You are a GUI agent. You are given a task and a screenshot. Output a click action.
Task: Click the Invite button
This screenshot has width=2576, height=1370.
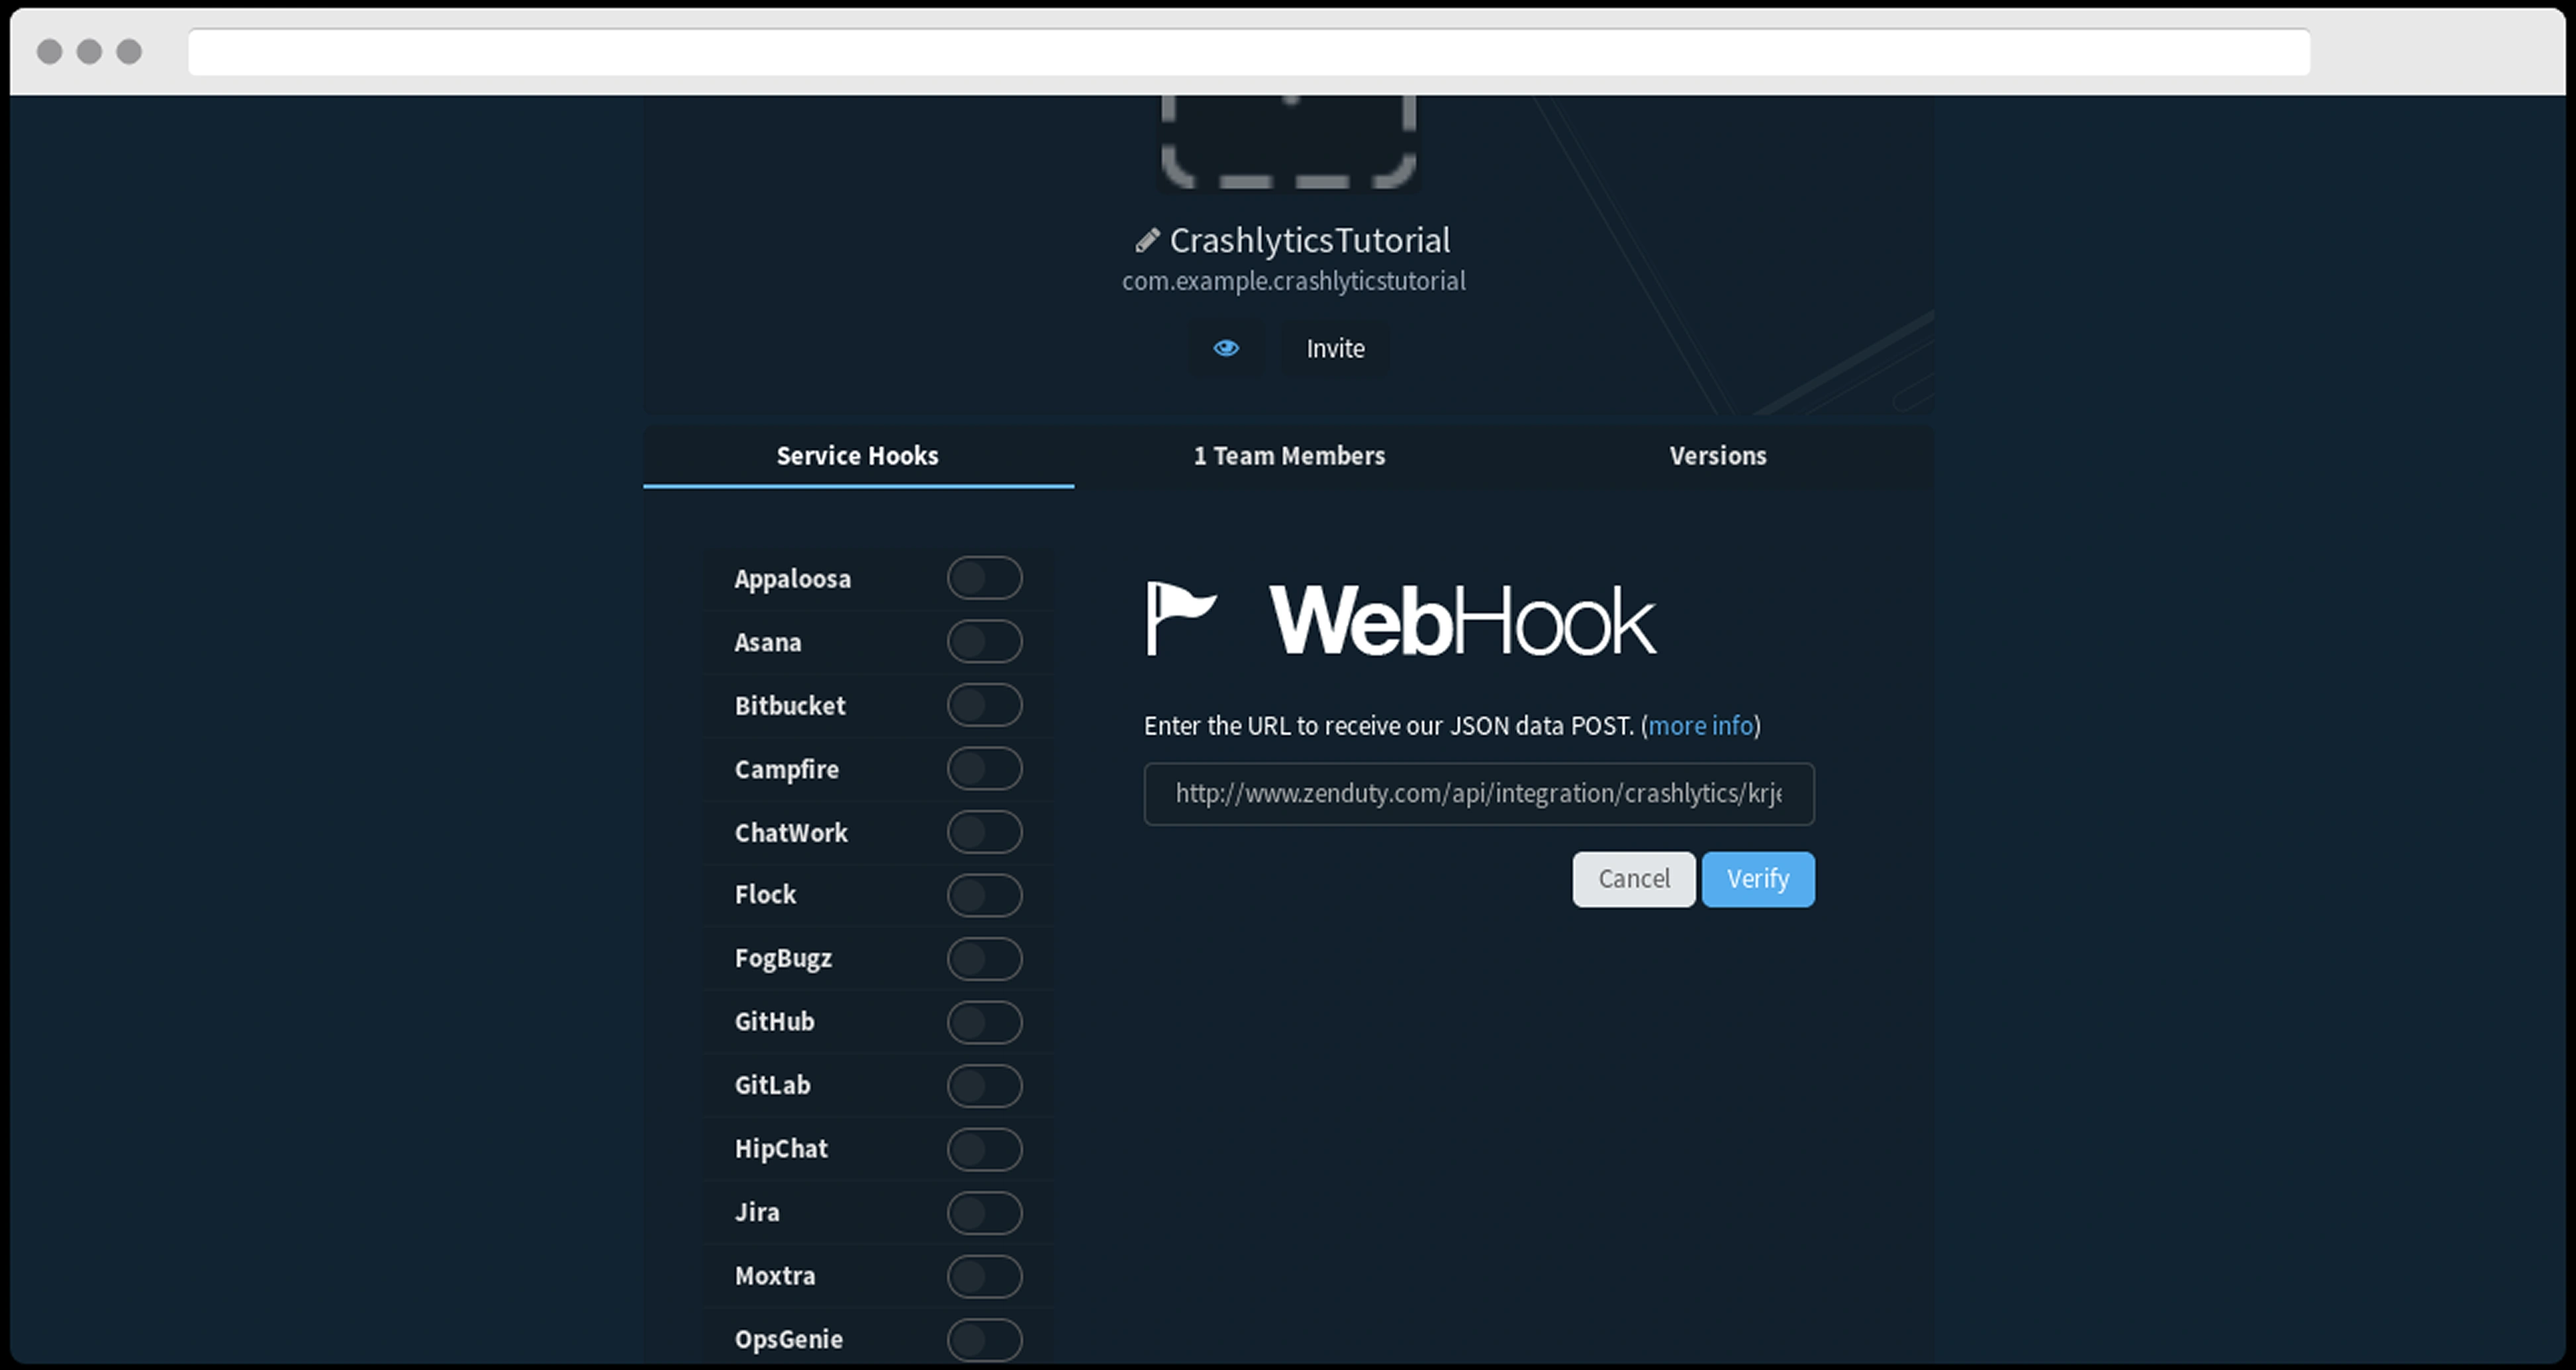point(1335,349)
